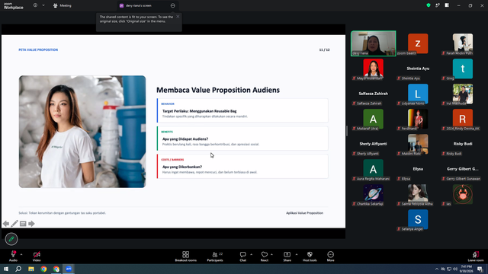Open the Chat panel

pos(242,256)
